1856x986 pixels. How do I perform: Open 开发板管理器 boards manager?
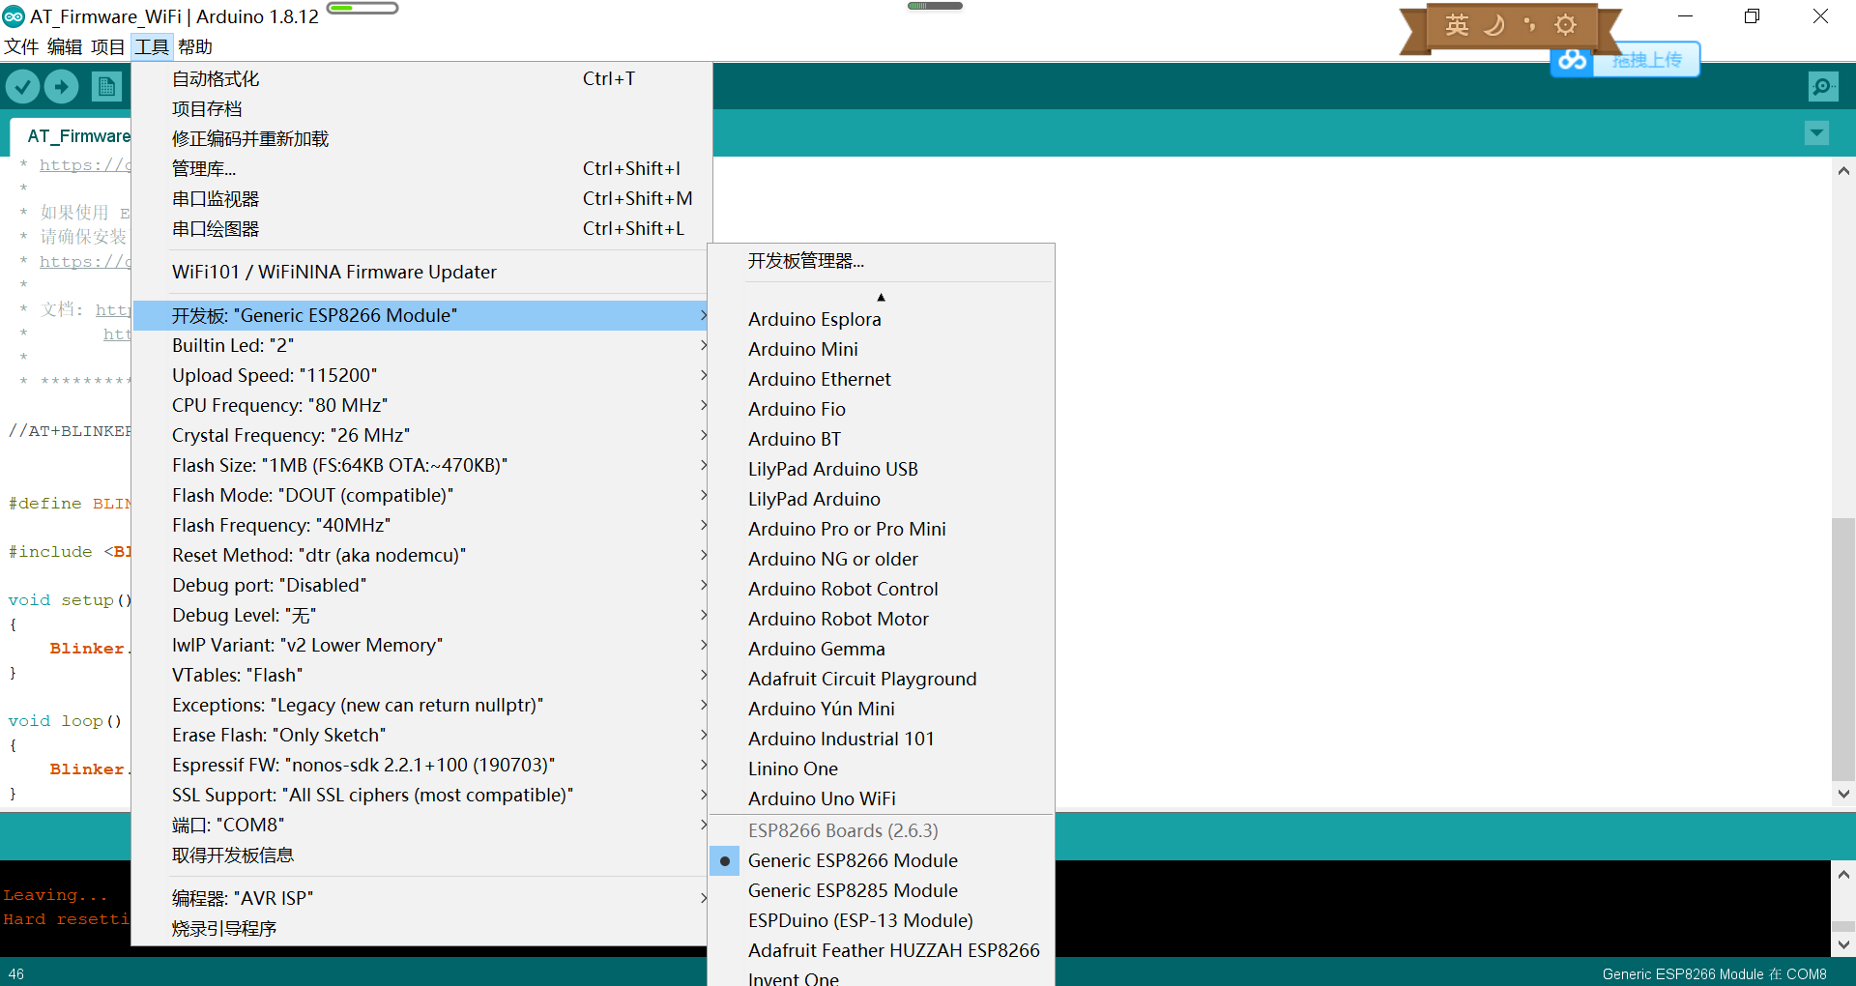[805, 260]
